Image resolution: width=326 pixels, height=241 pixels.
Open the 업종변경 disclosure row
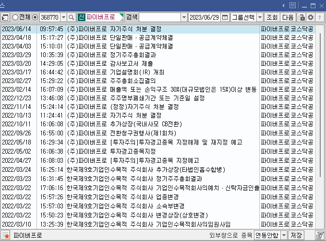tap(158, 197)
